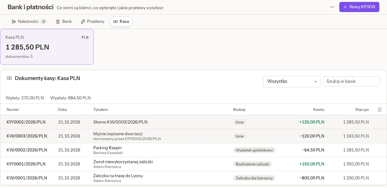This screenshot has height=188, width=387.
Task: Click the +150,00 PLN amount
Action: (312, 164)
